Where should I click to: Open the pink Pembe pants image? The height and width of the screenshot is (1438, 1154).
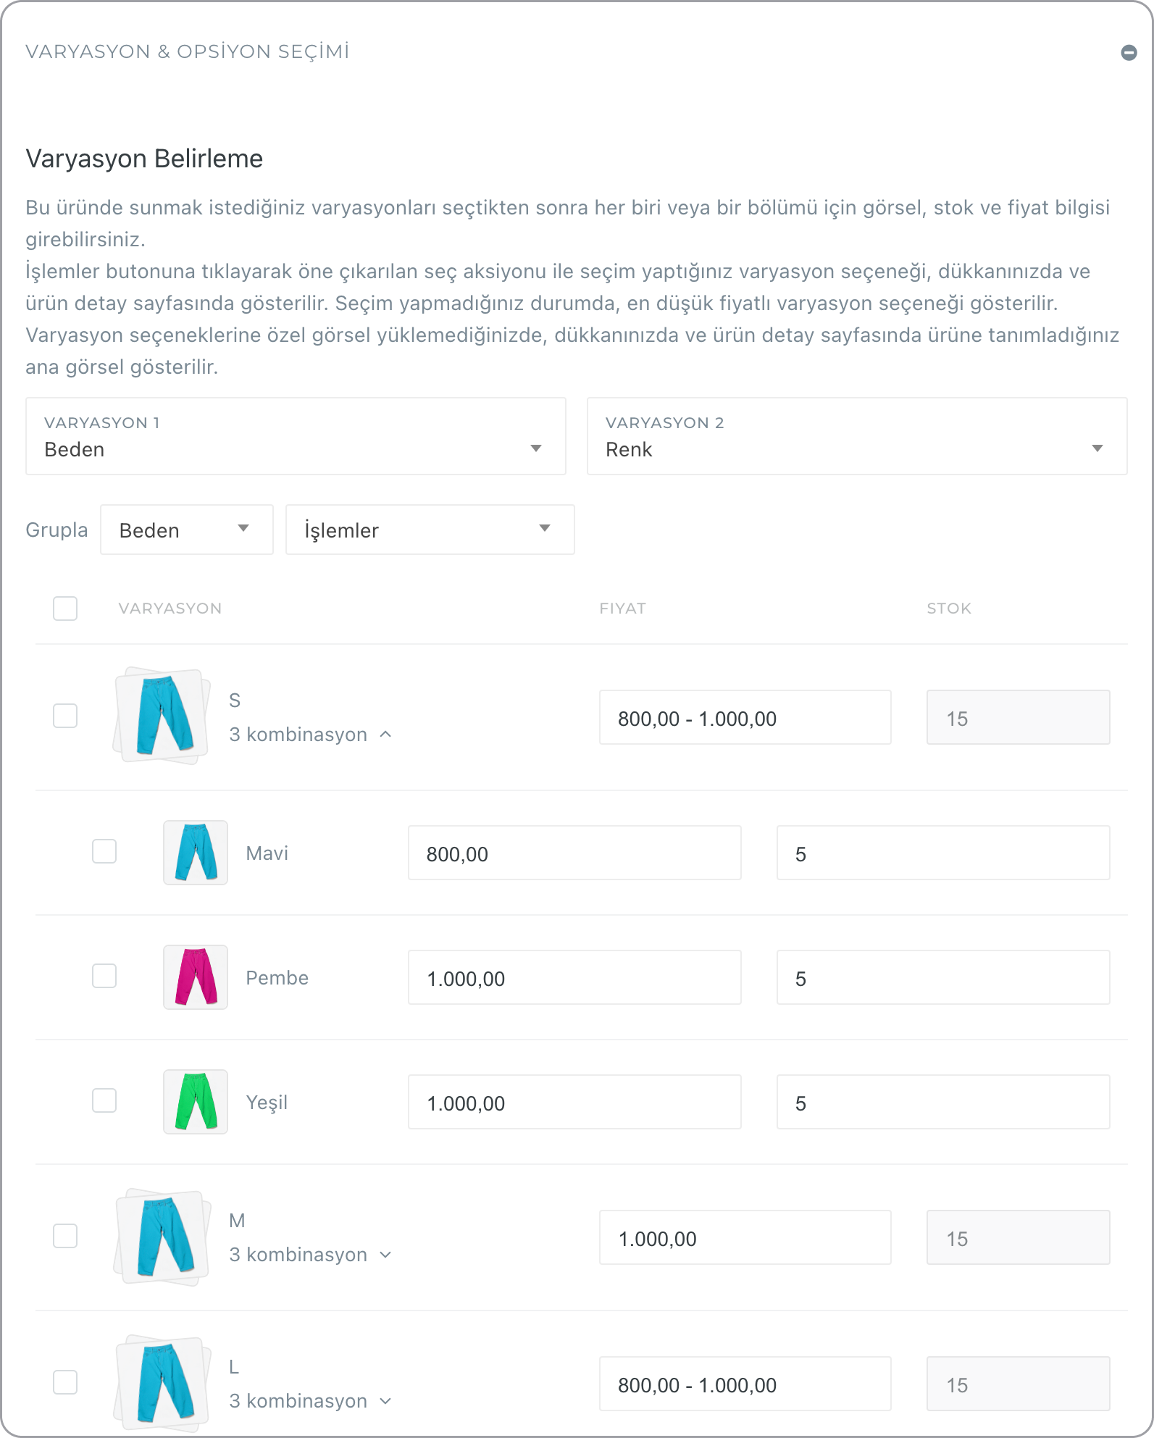(196, 977)
